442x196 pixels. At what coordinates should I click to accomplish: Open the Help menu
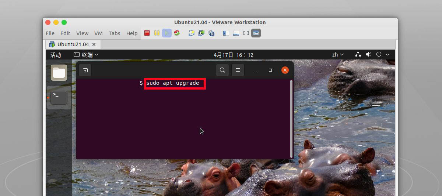coord(132,33)
